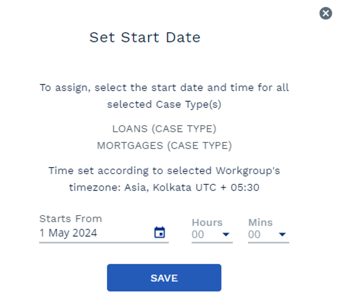Click the underline beneath the Hours selector

pos(212,243)
